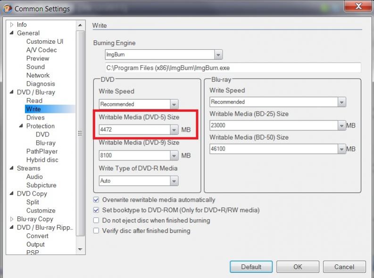Collapse the Streams tree node arrow
The width and height of the screenshot is (374, 278).
(11, 168)
